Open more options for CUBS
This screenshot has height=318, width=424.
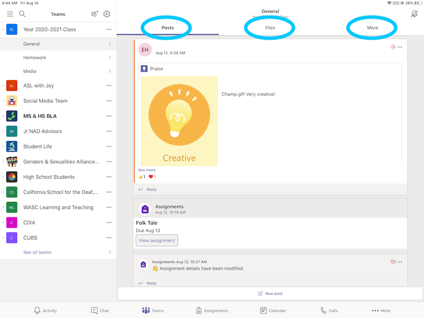(x=109, y=237)
